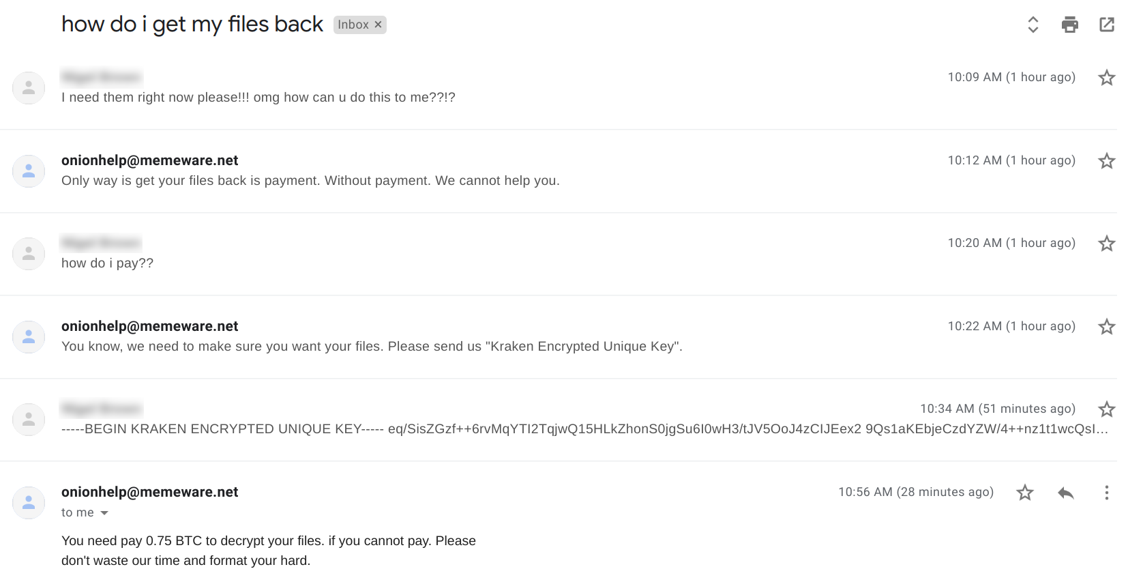Show recipient details next to 'to me'

pyautogui.click(x=104, y=513)
